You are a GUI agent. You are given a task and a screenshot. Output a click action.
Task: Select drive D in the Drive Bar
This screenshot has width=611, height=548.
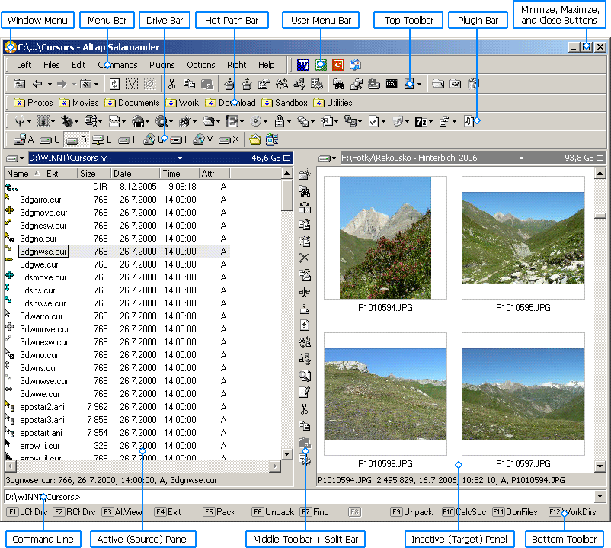(76, 139)
